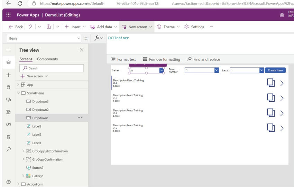
Task: Open the paste options dropdown arrow
Action: [x=58, y=27]
